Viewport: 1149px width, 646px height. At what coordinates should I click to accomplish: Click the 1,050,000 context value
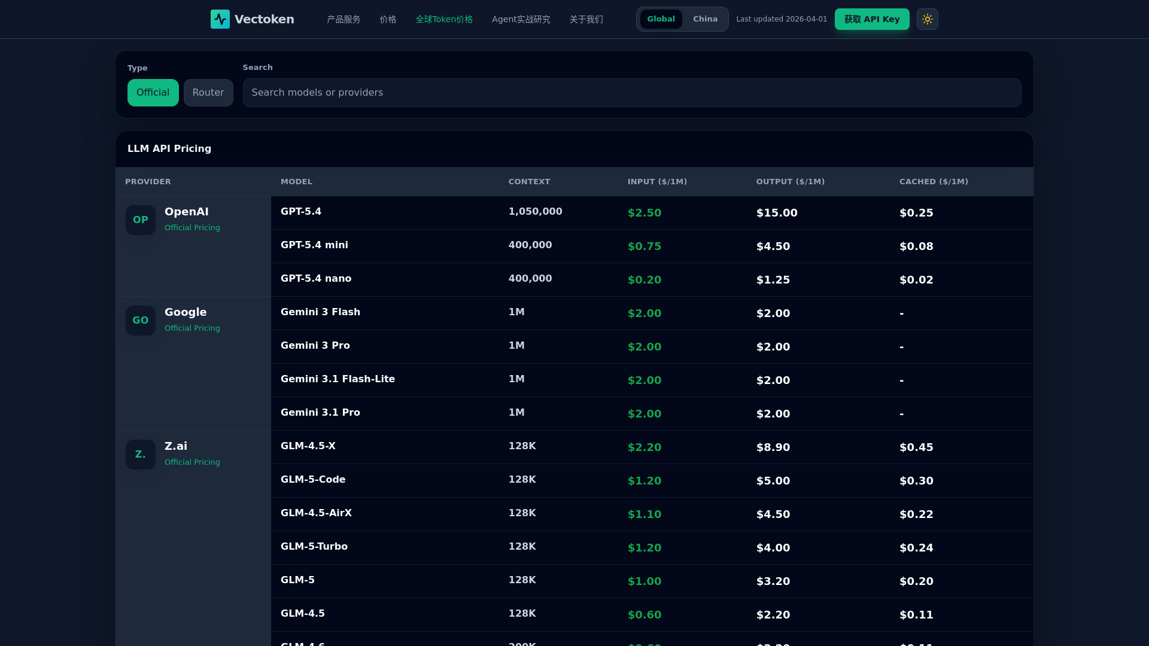tap(536, 212)
